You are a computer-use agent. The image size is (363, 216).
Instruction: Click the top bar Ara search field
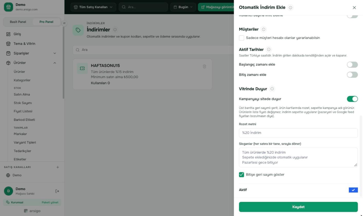pyautogui.click(x=143, y=7)
